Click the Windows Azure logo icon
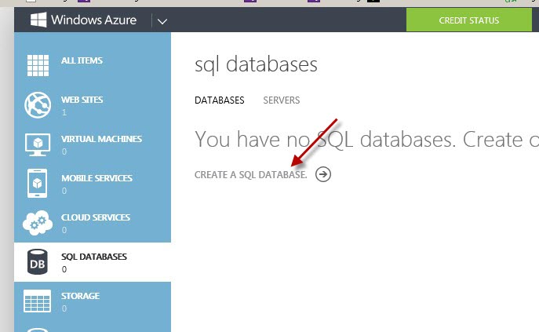The image size is (539, 332). (x=38, y=20)
